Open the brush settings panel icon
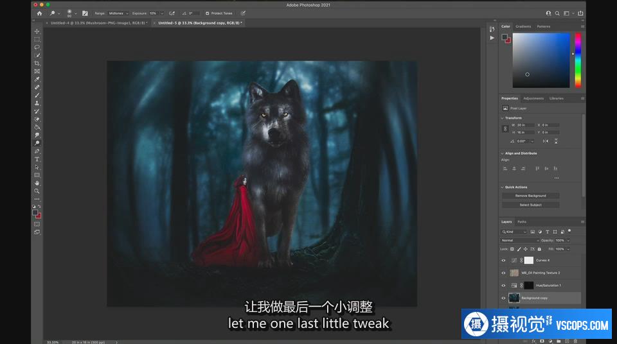The height and width of the screenshot is (344, 617). coord(85,13)
